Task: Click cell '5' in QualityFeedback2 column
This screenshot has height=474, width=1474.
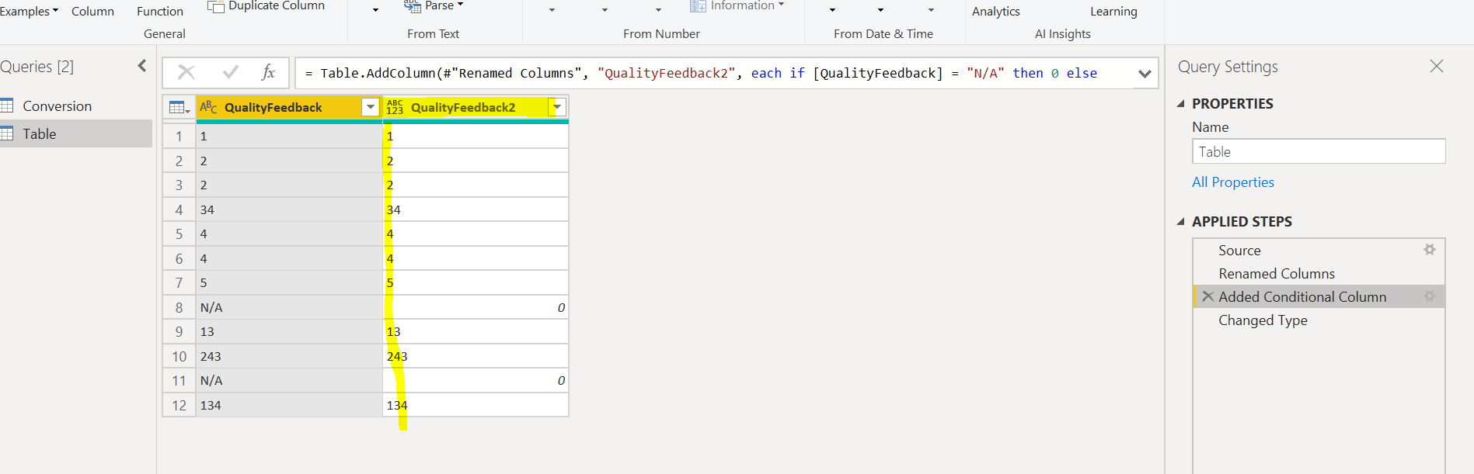Action: tap(476, 282)
